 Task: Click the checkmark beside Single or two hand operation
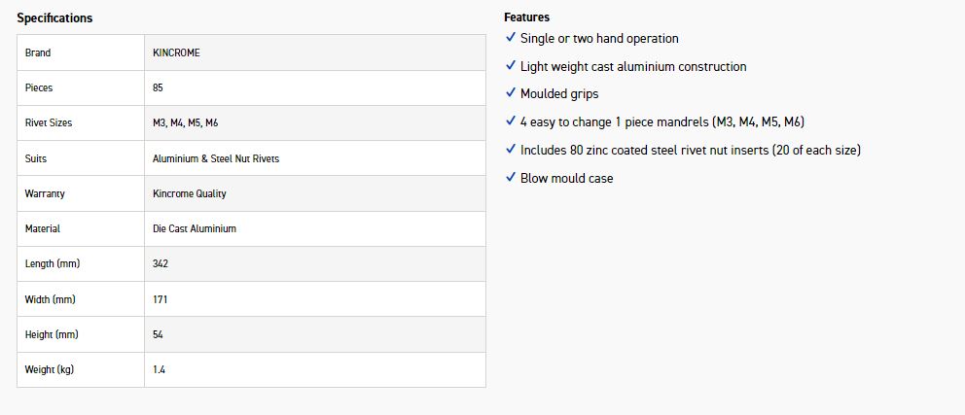[x=511, y=38]
